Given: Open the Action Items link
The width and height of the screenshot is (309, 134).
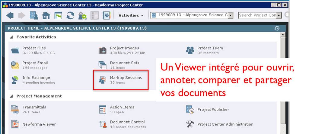Looking at the screenshot, I should tap(122, 107).
